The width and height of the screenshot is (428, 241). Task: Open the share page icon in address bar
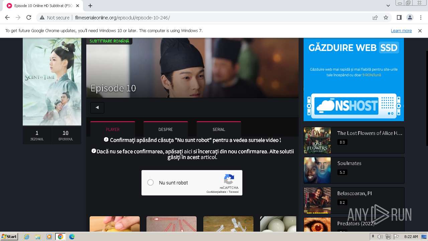point(375,17)
